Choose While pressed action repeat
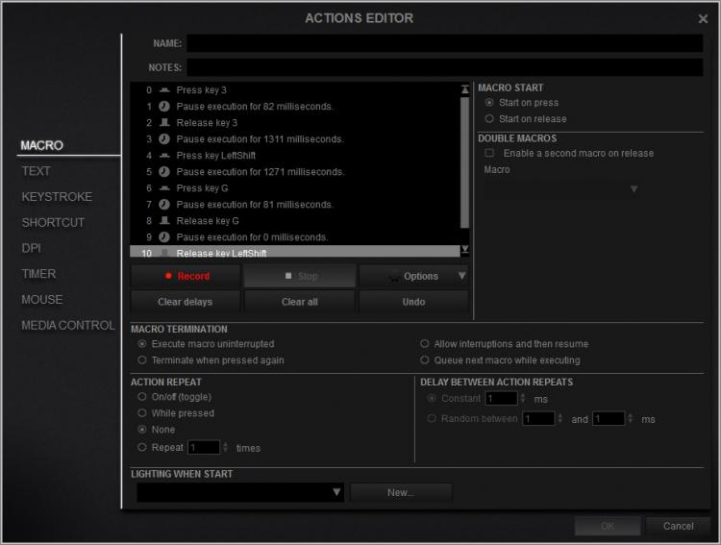 (142, 412)
